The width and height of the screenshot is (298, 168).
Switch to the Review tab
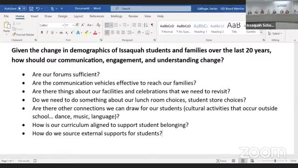(133, 16)
